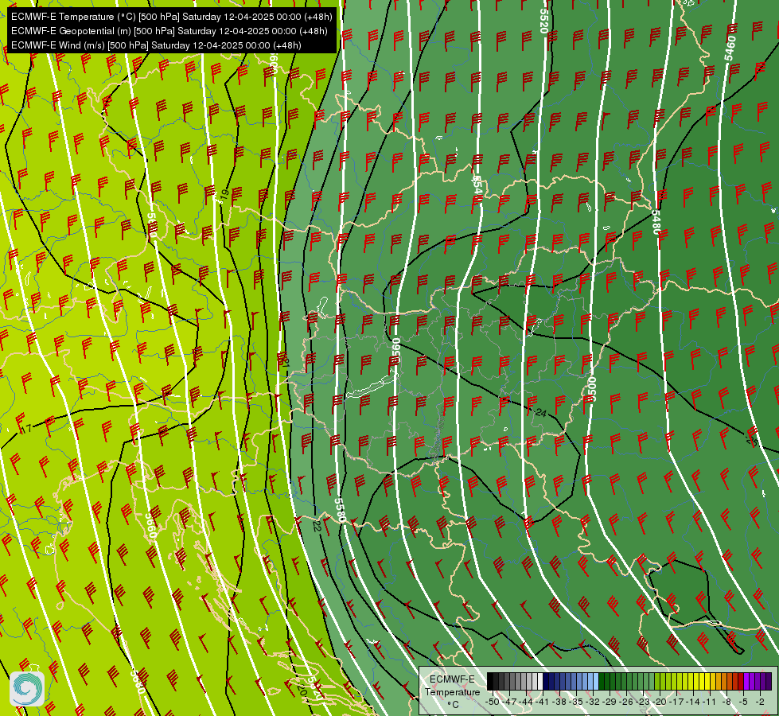
Task: Click the -44 legend scale label
Action: [x=526, y=702]
